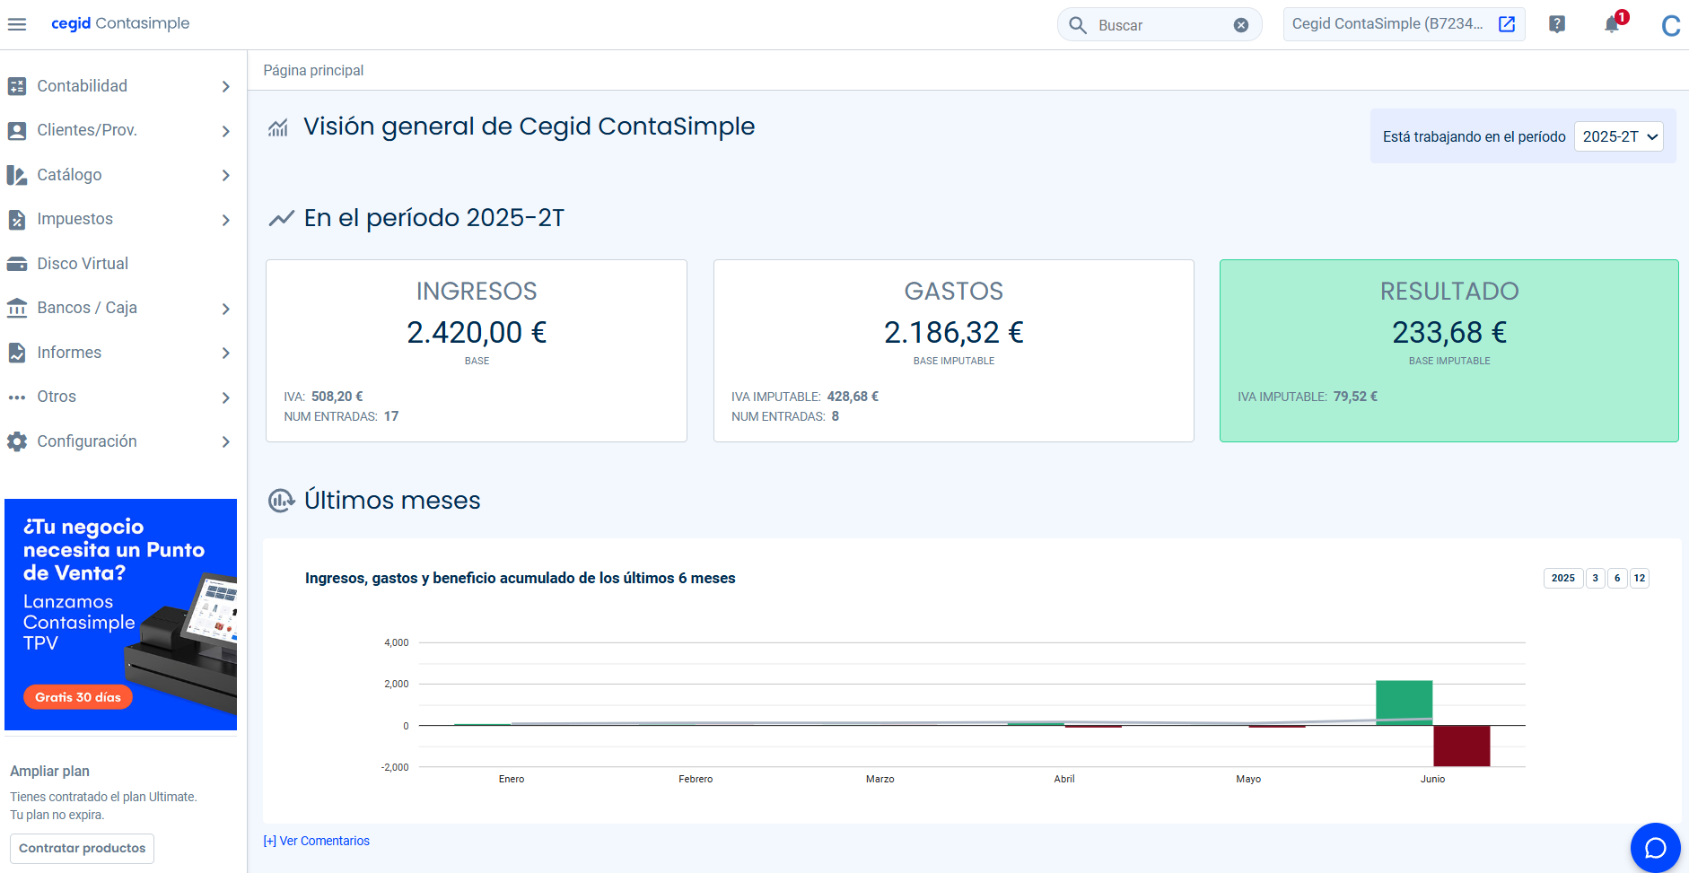Open the help question mark icon
The height and width of the screenshot is (873, 1689).
tap(1557, 24)
